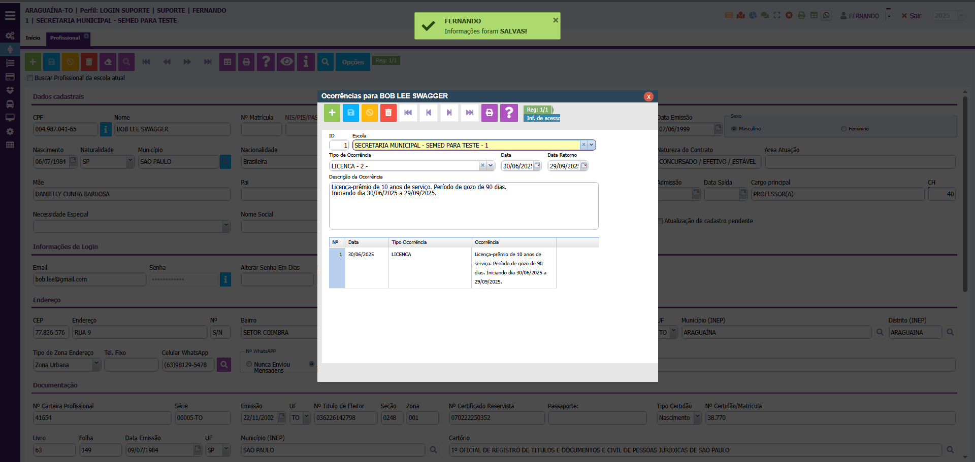Click the orange cancel icon in dialog
The width and height of the screenshot is (975, 462).
point(370,113)
